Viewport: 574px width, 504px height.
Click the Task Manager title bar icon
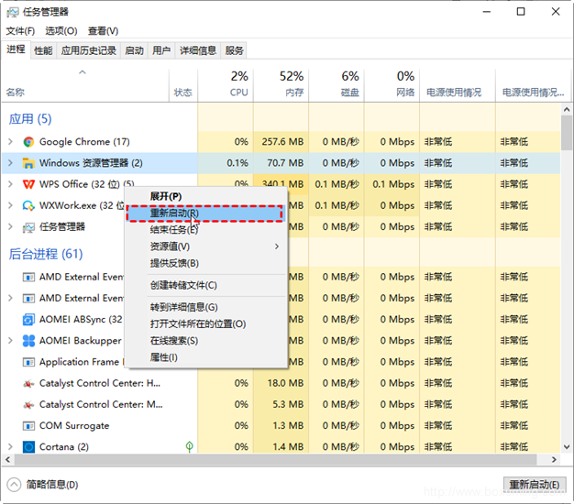coord(12,13)
